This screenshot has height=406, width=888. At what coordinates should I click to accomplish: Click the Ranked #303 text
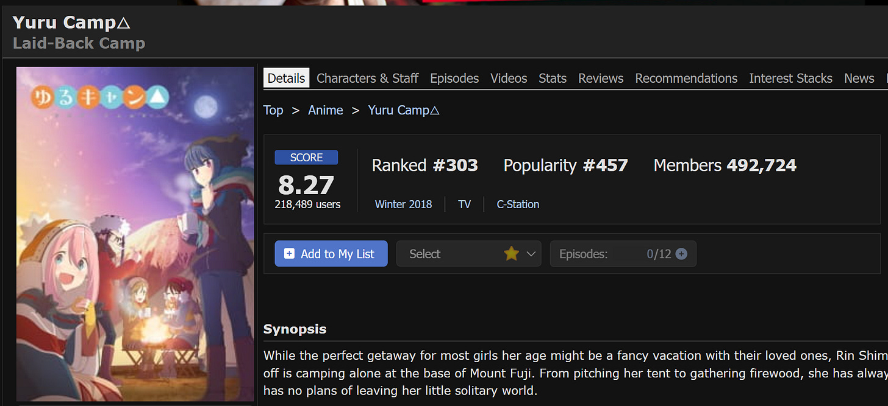425,165
